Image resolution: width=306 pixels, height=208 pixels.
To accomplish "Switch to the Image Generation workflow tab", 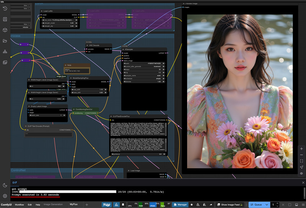I will 53,205.
